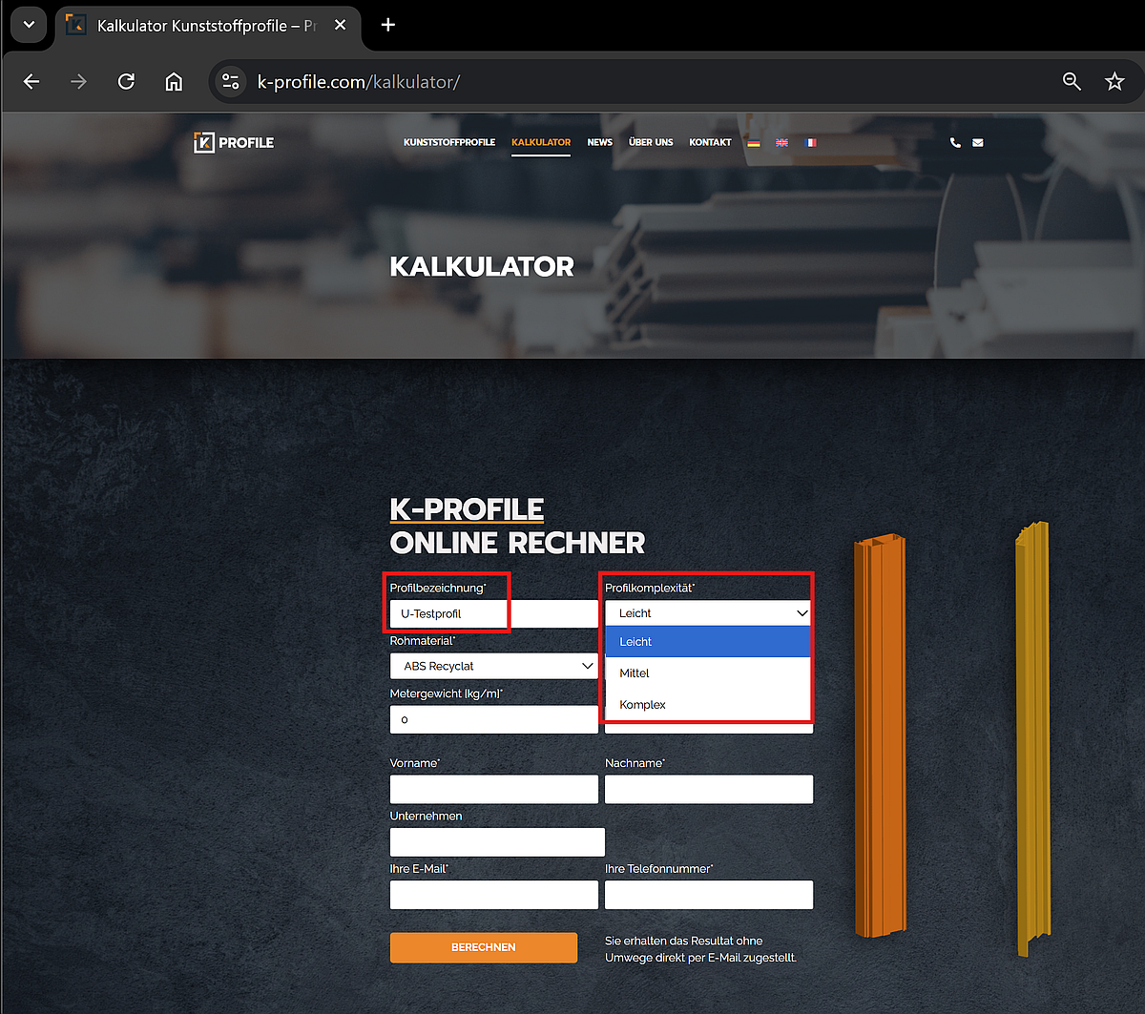
Task: Open the Kontakt navigation link
Action: [x=710, y=143]
